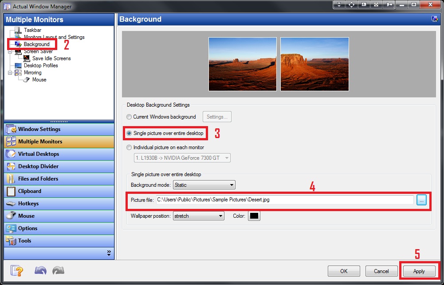Open the monitor selection combo box
The height and width of the screenshot is (285, 444).
coord(182,158)
